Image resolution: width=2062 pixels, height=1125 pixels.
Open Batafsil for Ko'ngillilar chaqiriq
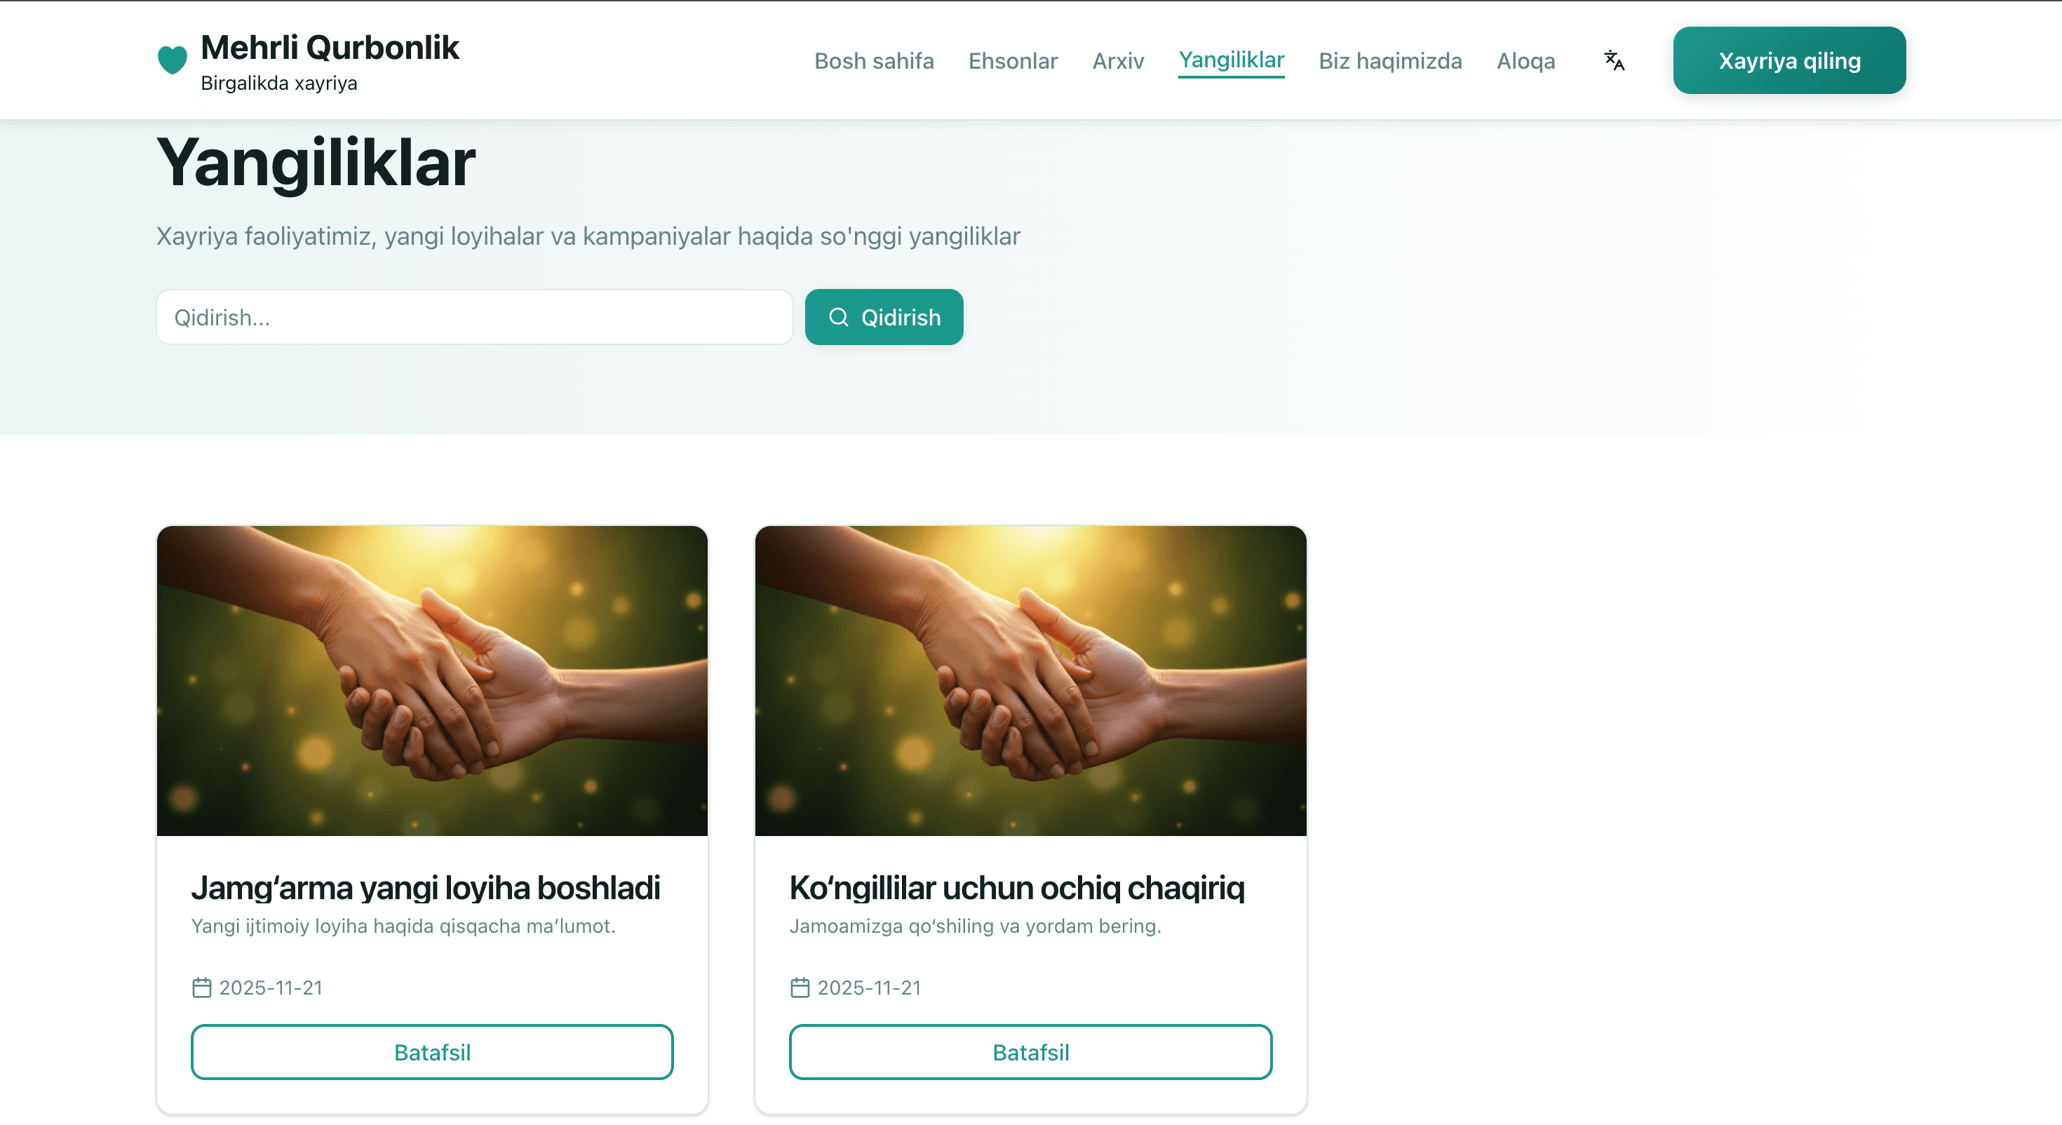tap(1030, 1051)
